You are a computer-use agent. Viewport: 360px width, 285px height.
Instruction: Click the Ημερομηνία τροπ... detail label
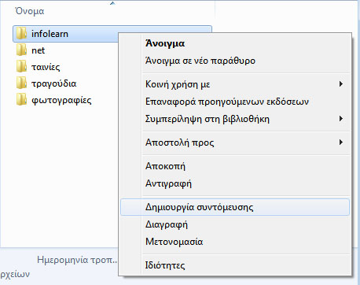pyautogui.click(x=77, y=260)
